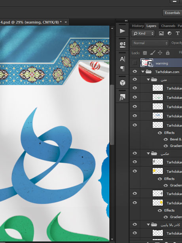Hide the Bevel effect

click(x=166, y=139)
